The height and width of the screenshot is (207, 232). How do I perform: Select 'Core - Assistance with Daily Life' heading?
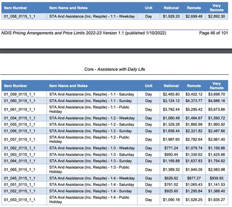tap(115, 69)
